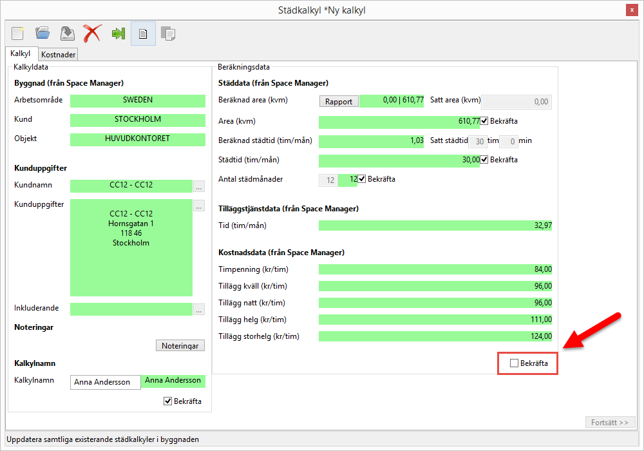
Task: Click the Kalkylnamn text field
Action: coord(105,382)
